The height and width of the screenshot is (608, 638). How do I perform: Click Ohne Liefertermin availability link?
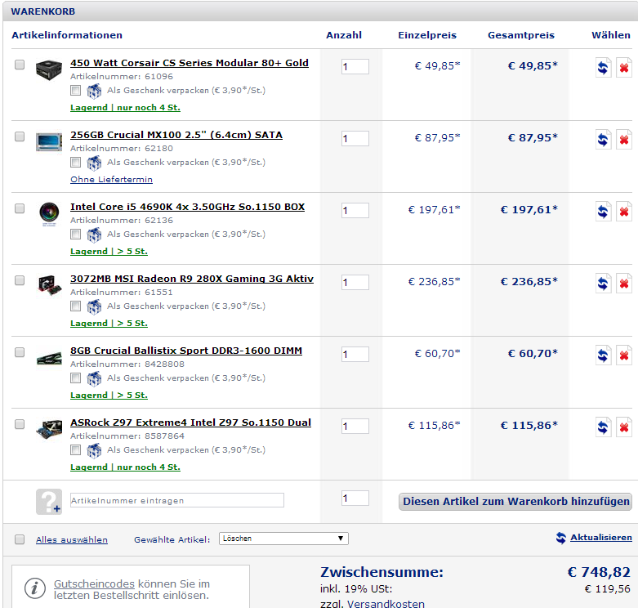[111, 180]
